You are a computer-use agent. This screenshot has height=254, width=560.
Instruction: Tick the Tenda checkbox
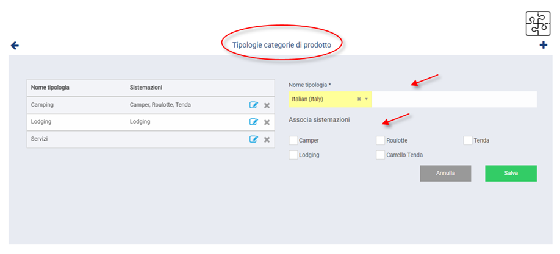pyautogui.click(x=468, y=141)
